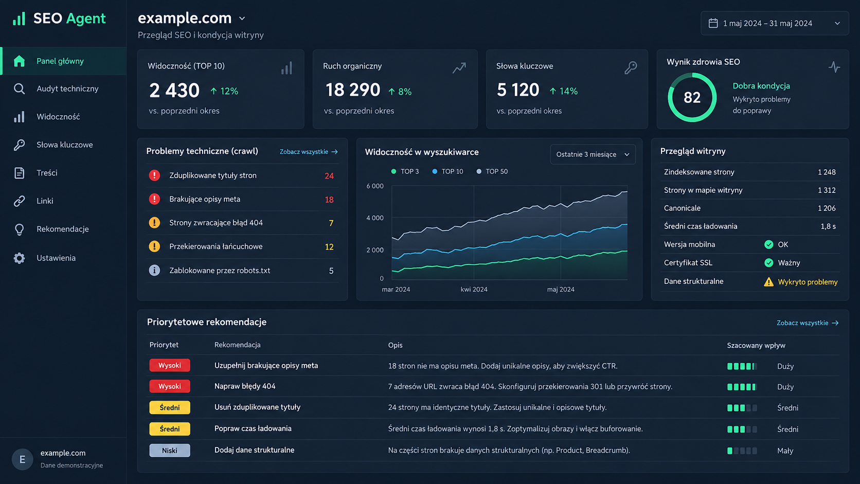This screenshot has height=484, width=860.
Task: Click Zobacz wszystkie in Priorytetowe rekomendacje
Action: click(808, 323)
